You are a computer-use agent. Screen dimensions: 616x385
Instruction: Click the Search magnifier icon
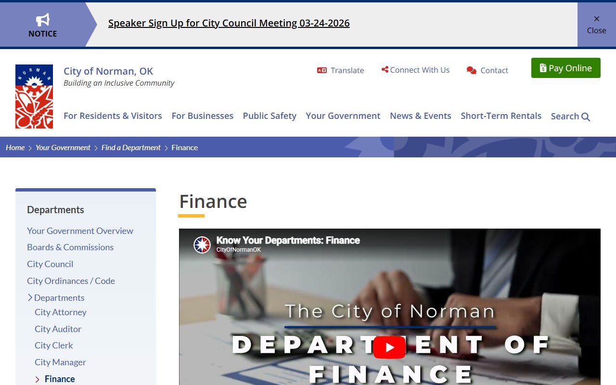(x=586, y=116)
